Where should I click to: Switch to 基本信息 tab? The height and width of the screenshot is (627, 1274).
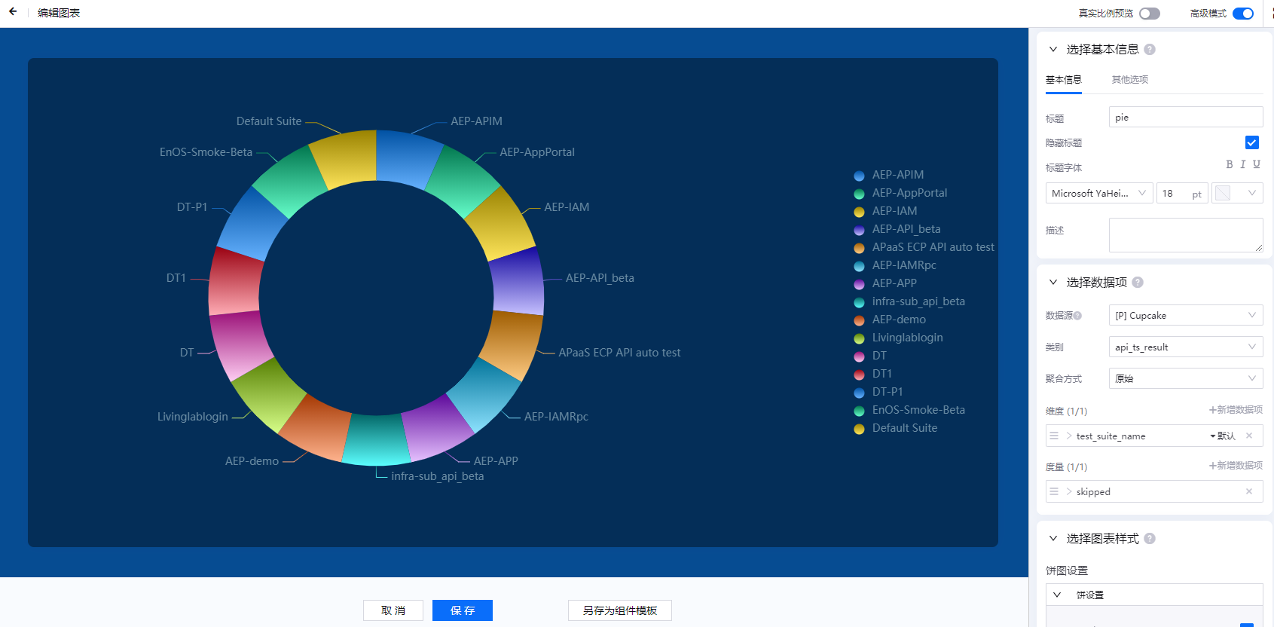pos(1063,79)
